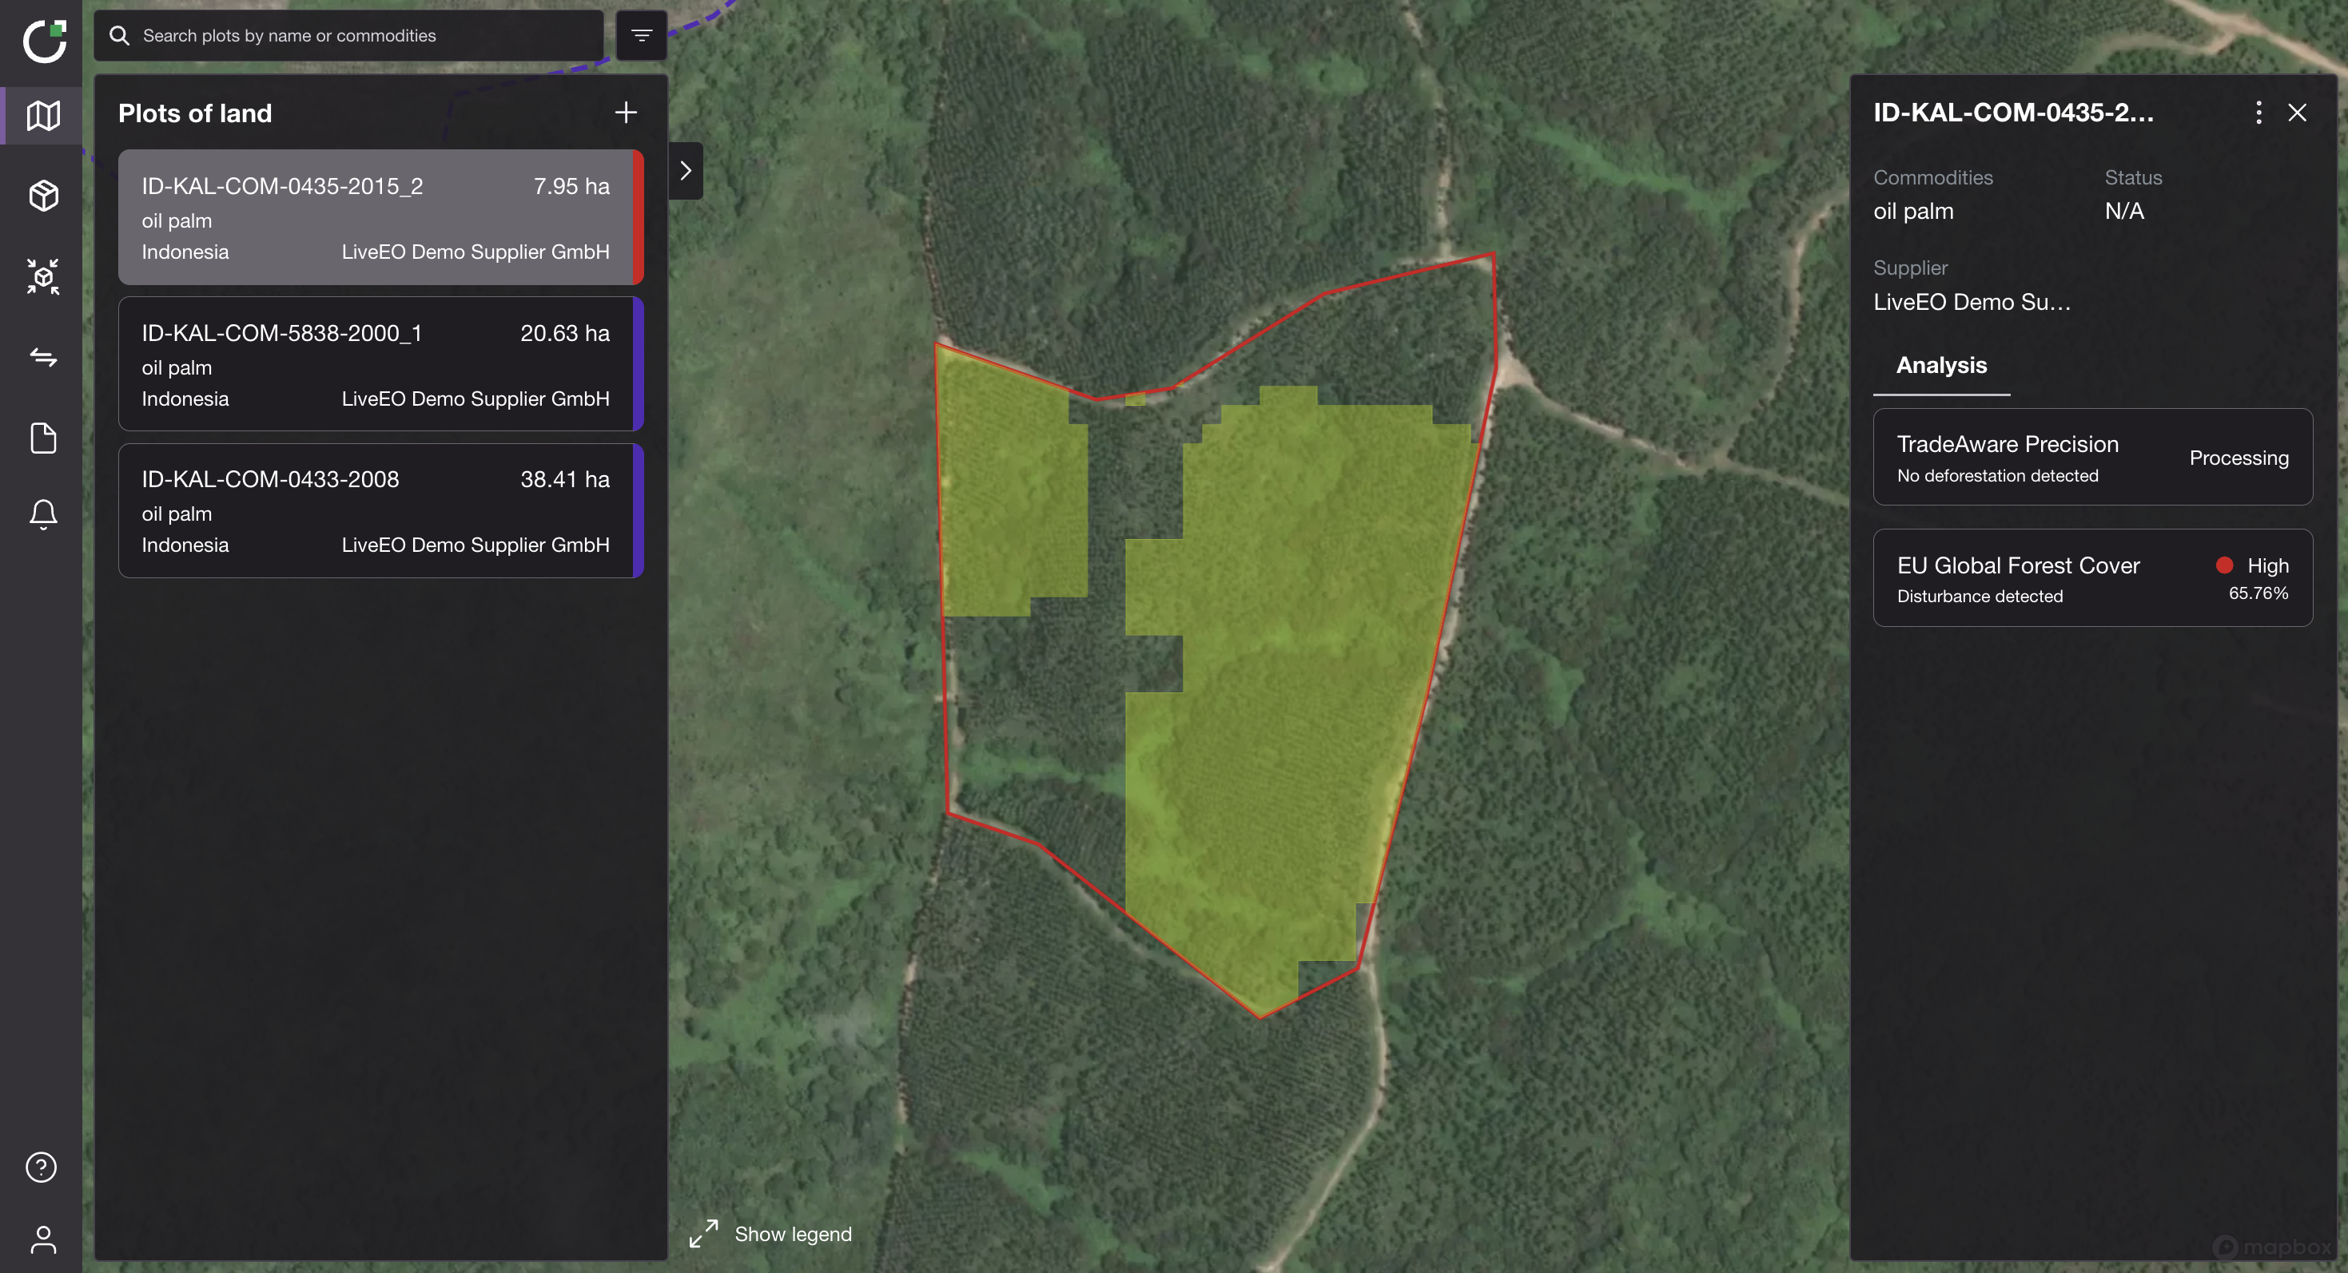Open the cube products sidebar icon
Viewport: 2348px width, 1273px height.
pos(43,196)
